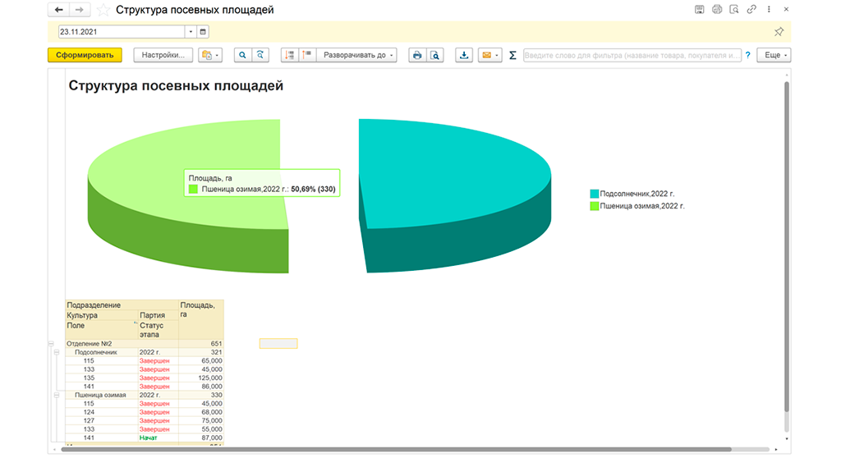Expand the date field dropdown arrow
The width and height of the screenshot is (841, 458).
191,32
